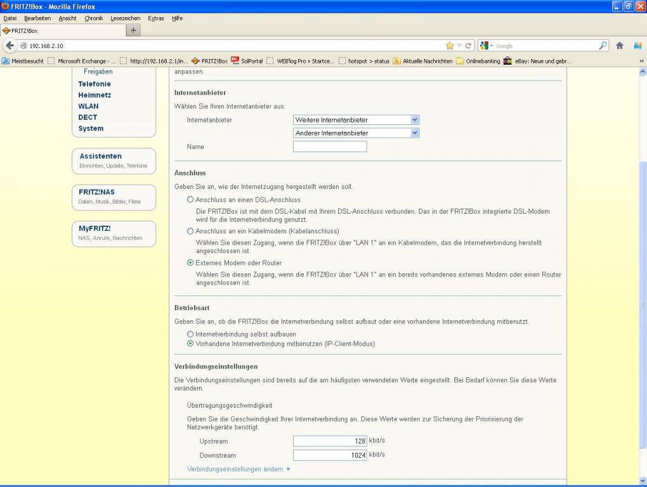Open Freigaben in the sidebar
Image resolution: width=647 pixels, height=487 pixels.
pos(98,72)
